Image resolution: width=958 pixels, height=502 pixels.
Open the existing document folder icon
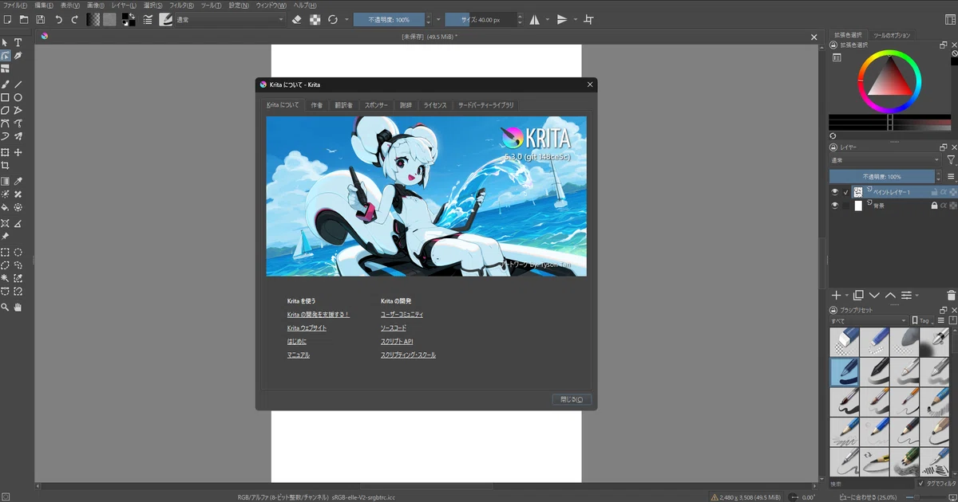coord(22,19)
